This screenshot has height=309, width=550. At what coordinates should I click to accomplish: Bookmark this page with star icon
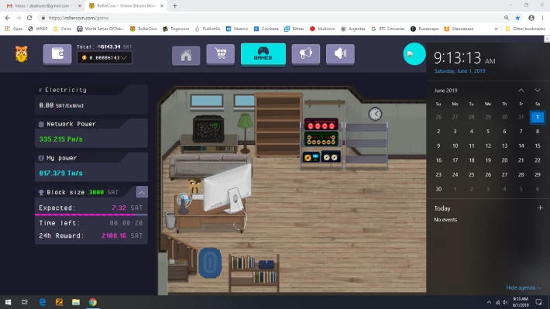tap(517, 18)
